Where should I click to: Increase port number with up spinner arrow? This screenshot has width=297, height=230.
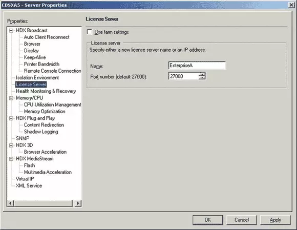(202, 74)
